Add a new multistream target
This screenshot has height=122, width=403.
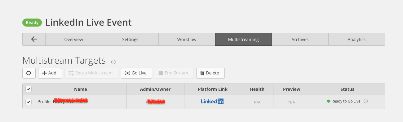click(50, 73)
